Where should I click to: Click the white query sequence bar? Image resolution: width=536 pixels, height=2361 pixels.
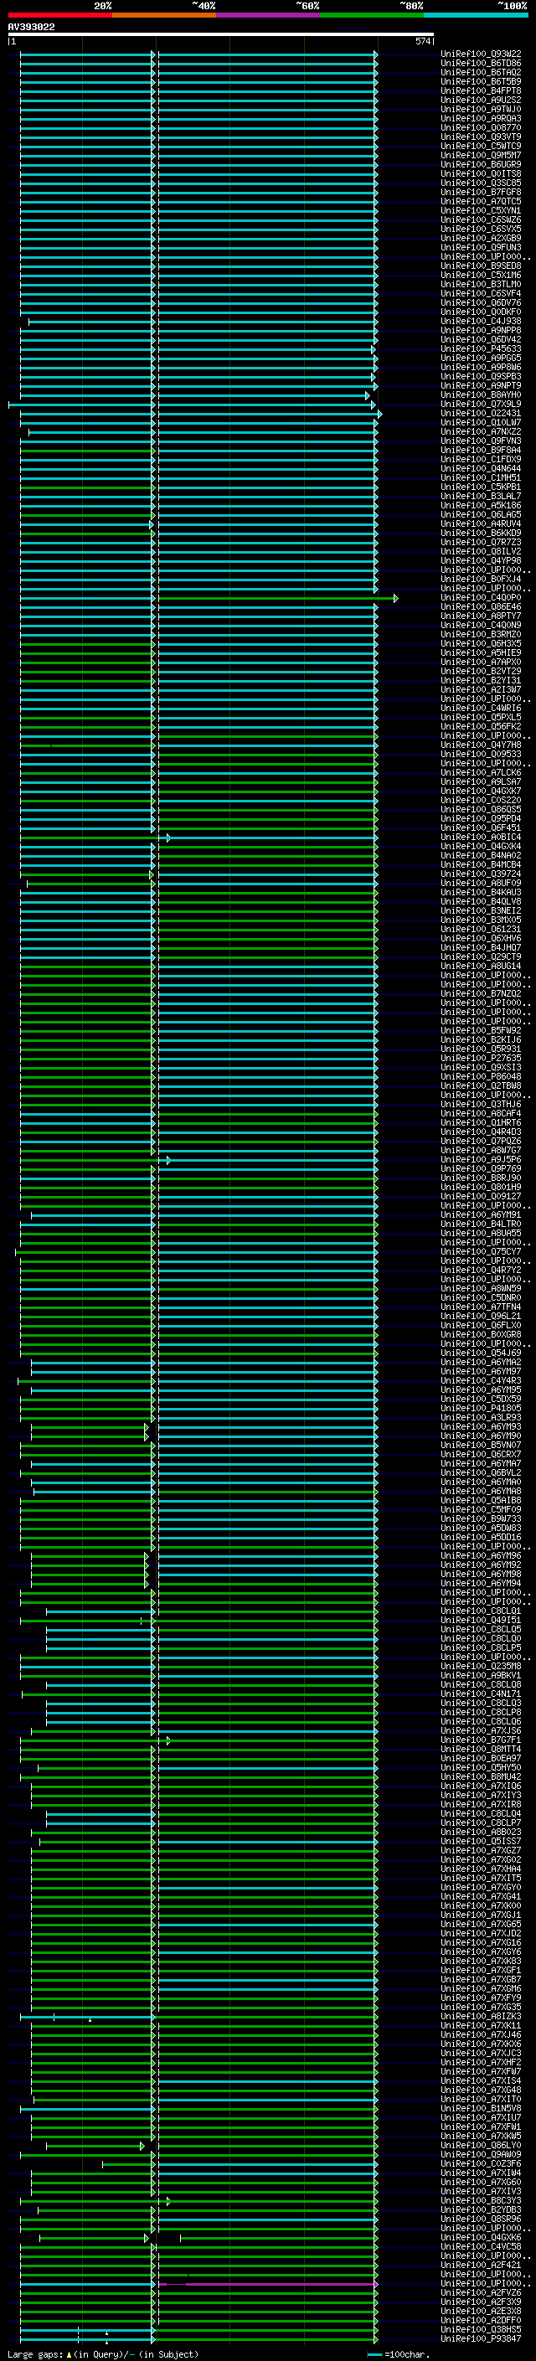coord(221,34)
